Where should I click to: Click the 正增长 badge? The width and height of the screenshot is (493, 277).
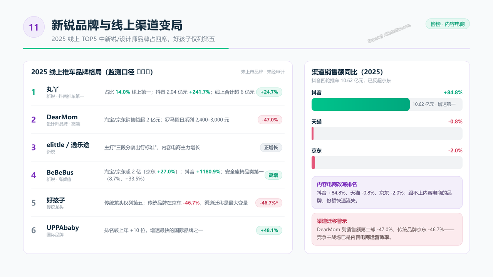[x=271, y=147]
